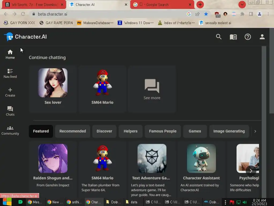This screenshot has height=206, width=274.
Task: Open the extension icon with badge 11
Action: click(217, 14)
